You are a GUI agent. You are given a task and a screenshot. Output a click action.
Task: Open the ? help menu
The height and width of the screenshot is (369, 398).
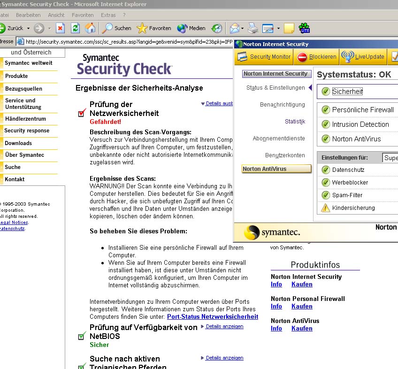[124, 15]
